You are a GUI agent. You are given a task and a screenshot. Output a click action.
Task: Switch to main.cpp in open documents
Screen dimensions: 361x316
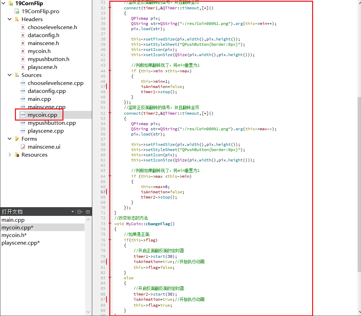coord(13,220)
